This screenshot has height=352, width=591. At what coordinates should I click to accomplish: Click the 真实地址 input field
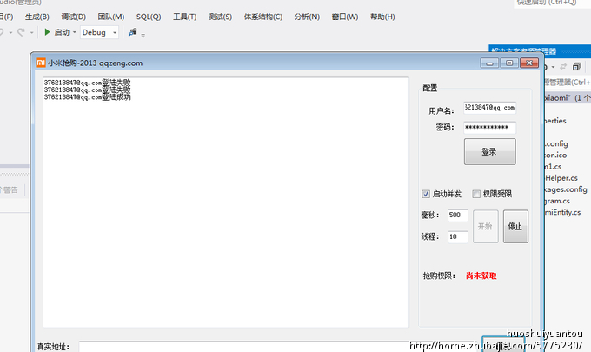tap(279, 347)
